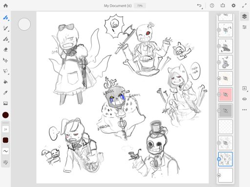The width and height of the screenshot is (250, 187).
Task: Open the place image tool
Action: click(x=5, y=103)
